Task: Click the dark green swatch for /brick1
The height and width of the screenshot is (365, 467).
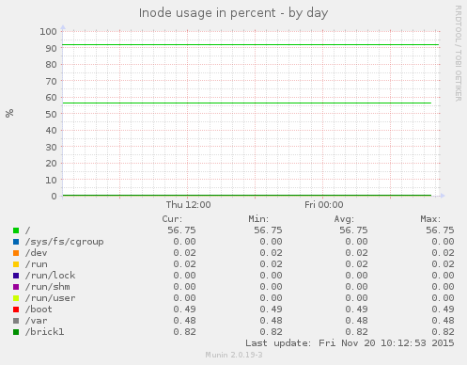Action: tap(16, 332)
